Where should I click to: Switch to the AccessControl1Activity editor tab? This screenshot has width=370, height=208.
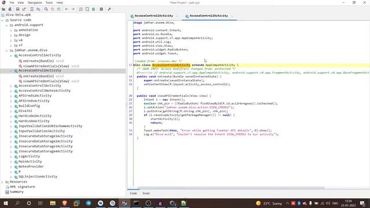coord(154,16)
